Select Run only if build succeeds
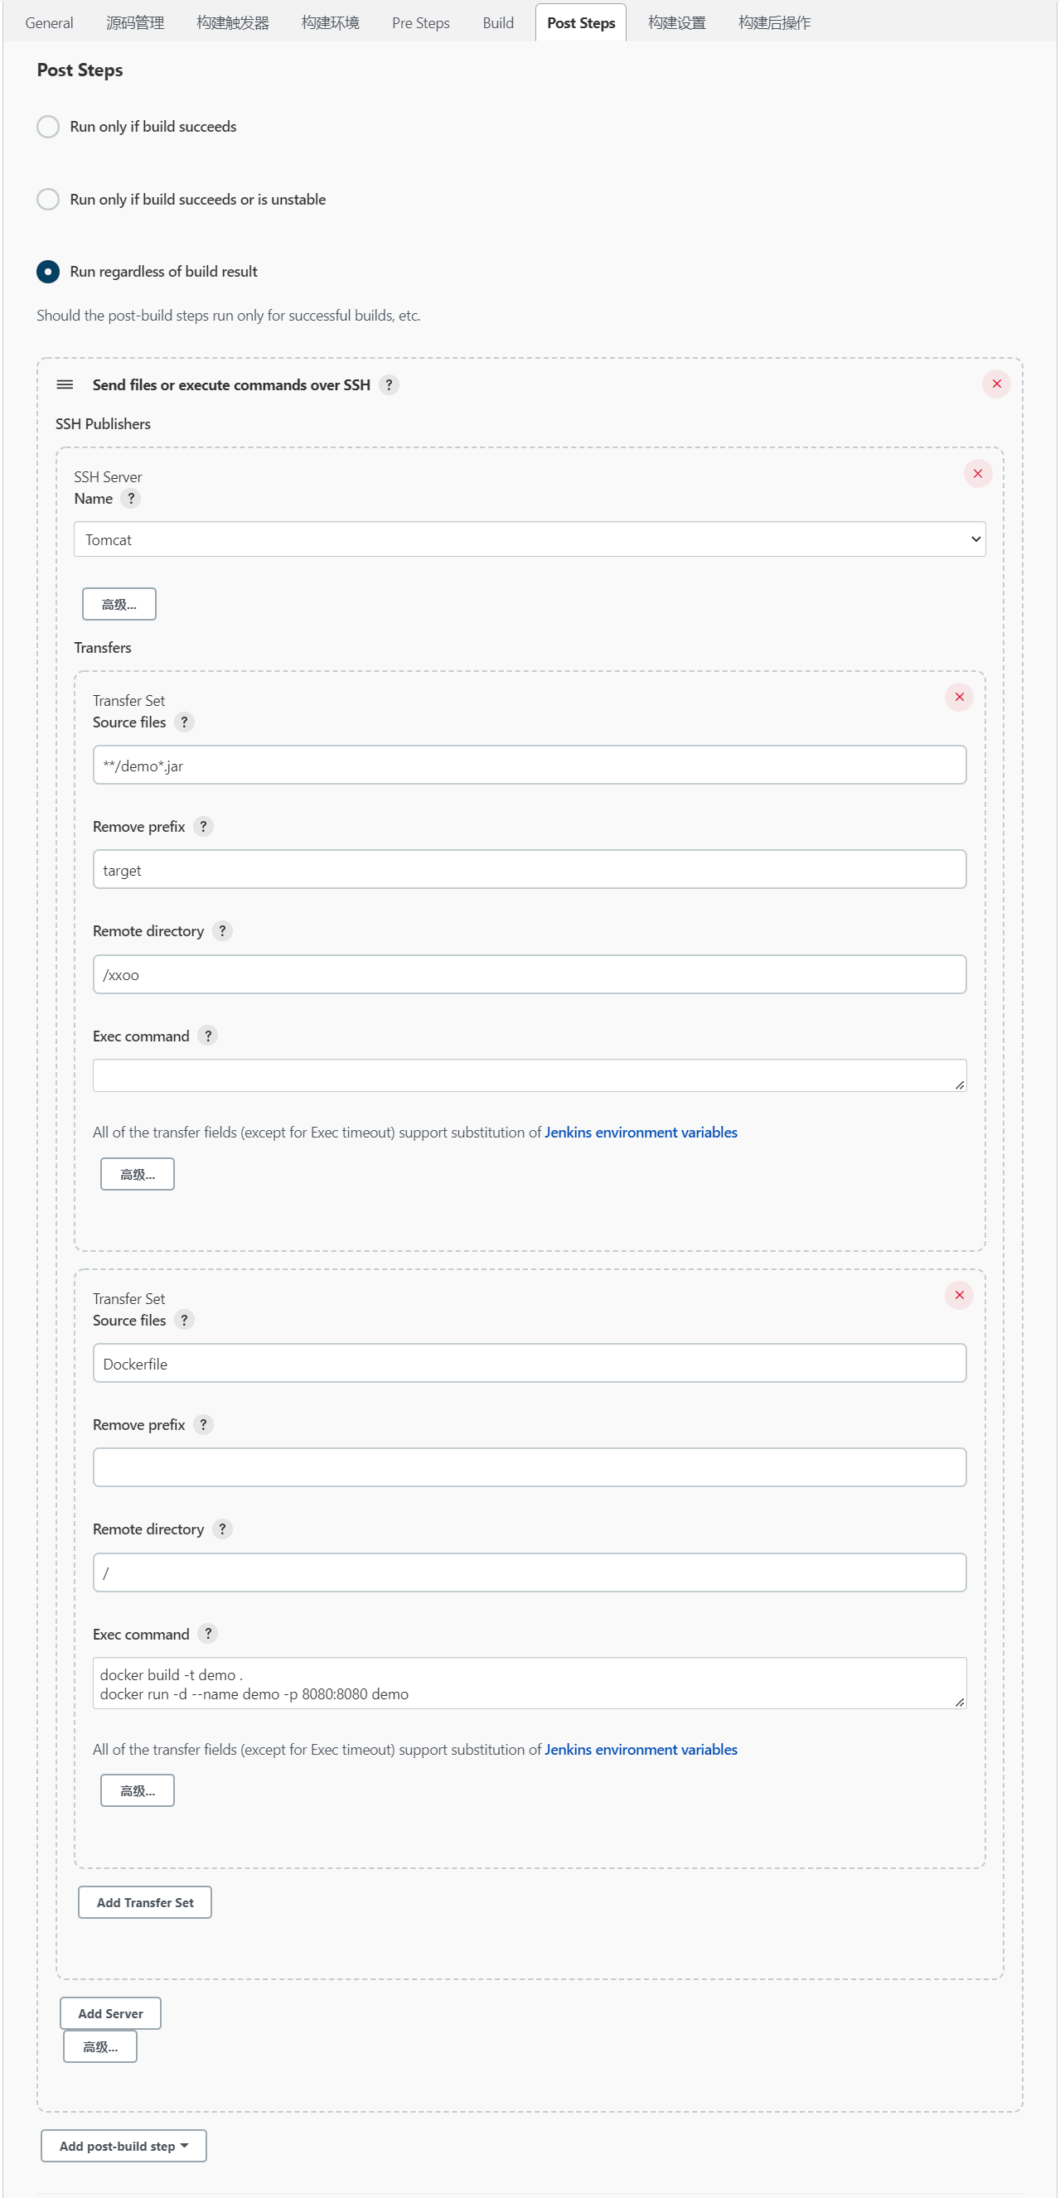1060x2198 pixels. pos(48,126)
